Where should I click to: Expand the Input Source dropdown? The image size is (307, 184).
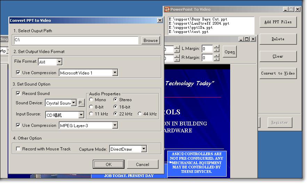(81, 115)
